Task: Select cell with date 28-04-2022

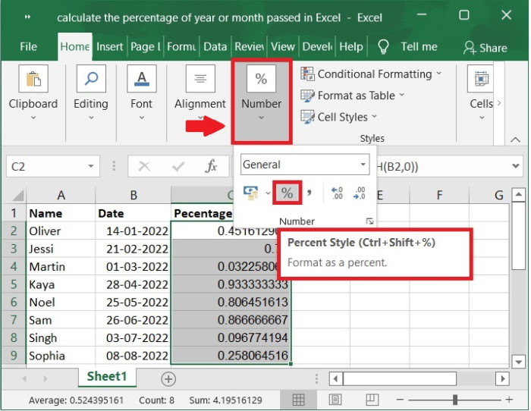Action: tap(134, 284)
